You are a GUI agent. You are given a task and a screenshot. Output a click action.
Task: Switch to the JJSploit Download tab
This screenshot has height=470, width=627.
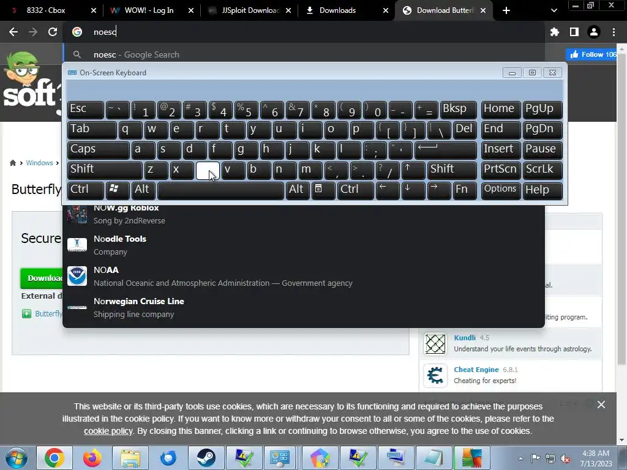[x=250, y=10]
